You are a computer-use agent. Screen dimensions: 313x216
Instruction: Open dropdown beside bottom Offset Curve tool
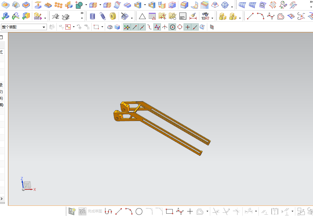(207, 211)
